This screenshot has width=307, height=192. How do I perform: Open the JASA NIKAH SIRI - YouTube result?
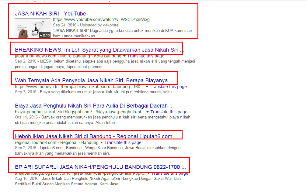click(x=51, y=13)
